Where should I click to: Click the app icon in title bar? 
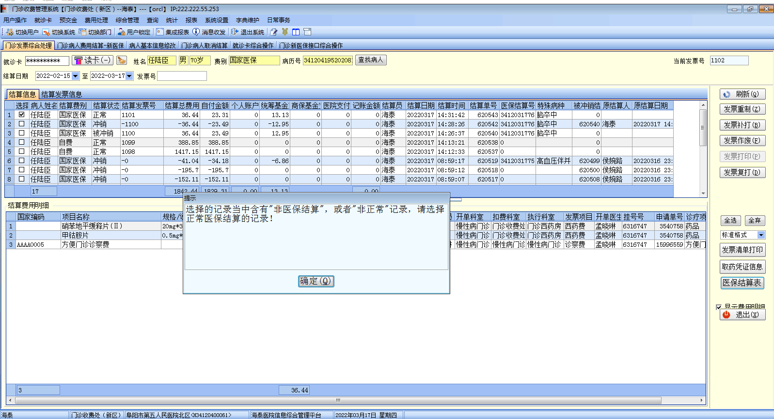[4, 9]
